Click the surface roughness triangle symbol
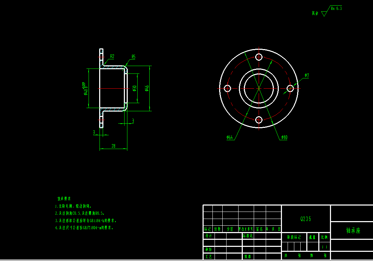 [324, 13]
